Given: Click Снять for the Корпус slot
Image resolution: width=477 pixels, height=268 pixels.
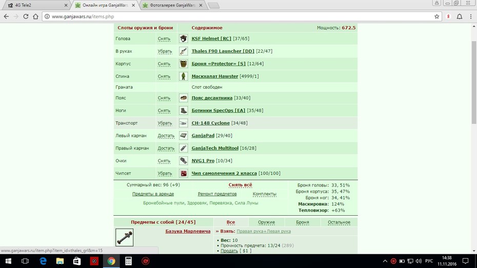Looking at the screenshot, I should [164, 64].
